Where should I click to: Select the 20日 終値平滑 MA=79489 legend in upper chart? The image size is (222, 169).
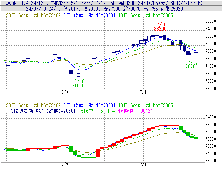[33, 15]
